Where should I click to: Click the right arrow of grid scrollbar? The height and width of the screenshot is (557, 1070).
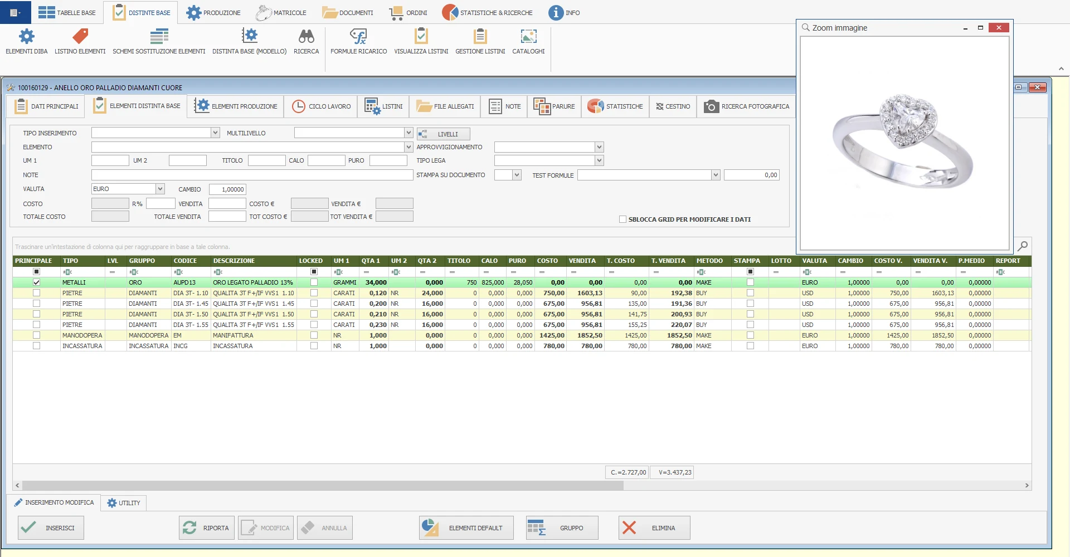click(x=1027, y=486)
